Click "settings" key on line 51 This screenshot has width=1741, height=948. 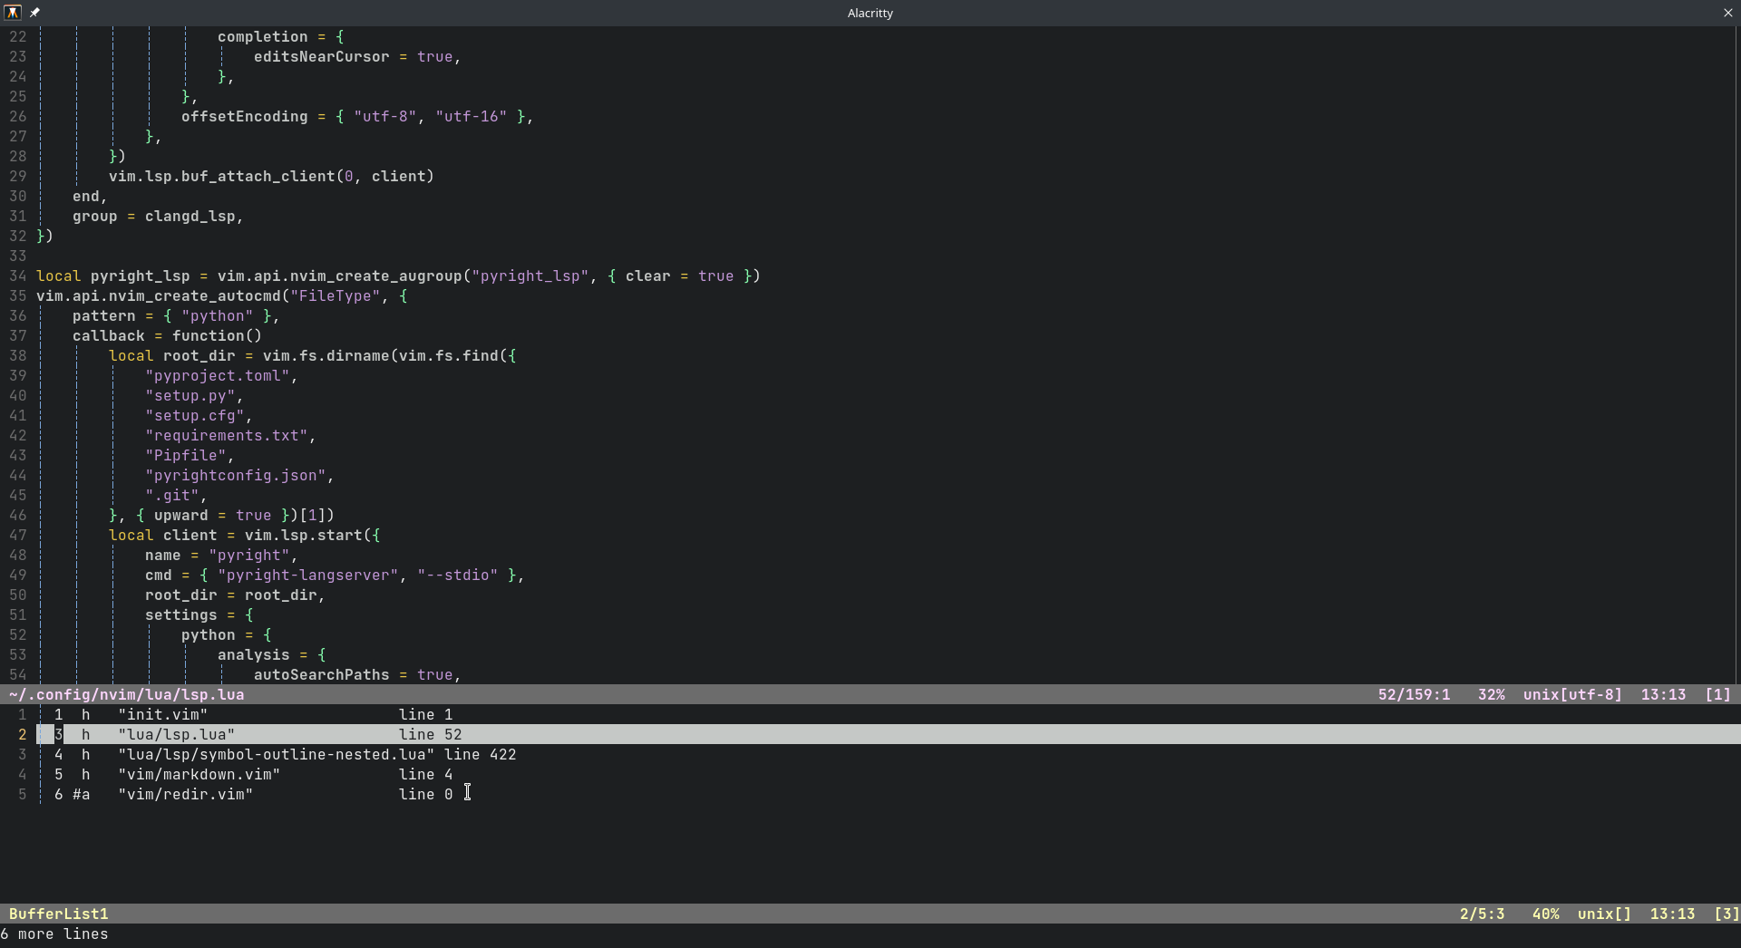point(180,614)
